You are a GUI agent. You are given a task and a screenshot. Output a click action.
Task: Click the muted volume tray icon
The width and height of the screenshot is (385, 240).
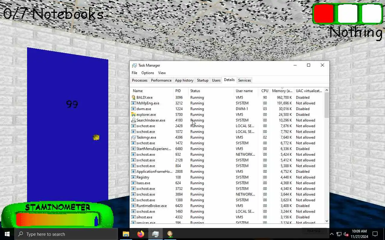(346, 234)
